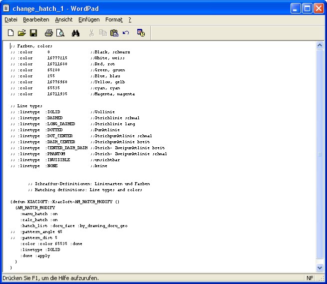327x284 pixels.
Task: Paste using the clipboard toolbar icon
Action: (x=114, y=33)
